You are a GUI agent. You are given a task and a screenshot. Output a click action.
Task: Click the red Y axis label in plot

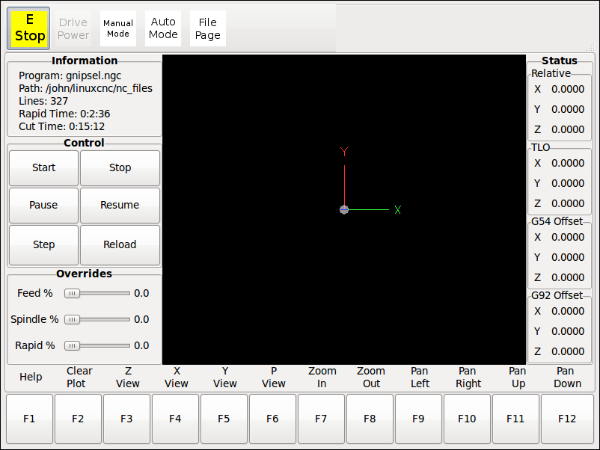(344, 152)
